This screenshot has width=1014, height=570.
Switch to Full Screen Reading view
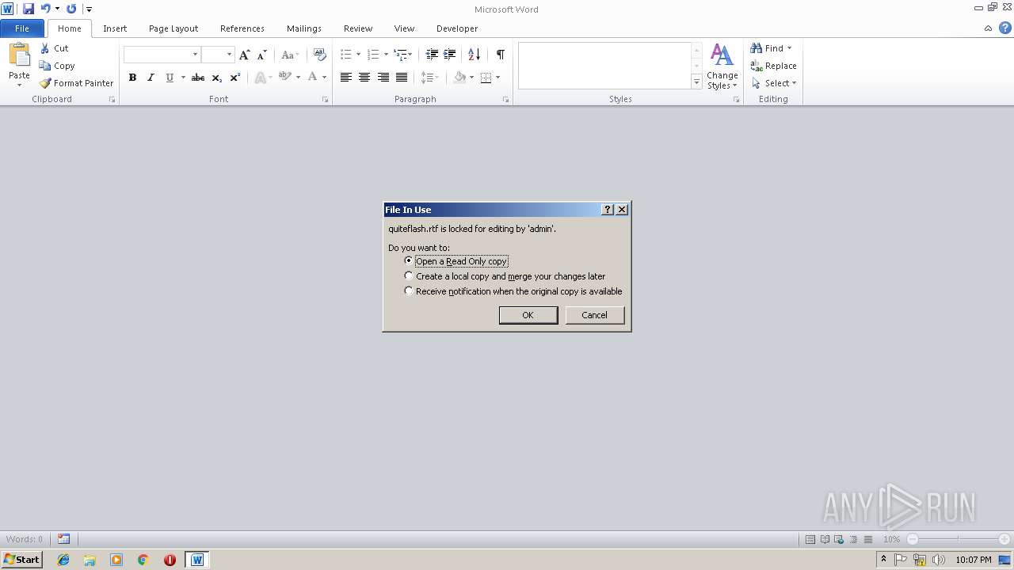[825, 539]
